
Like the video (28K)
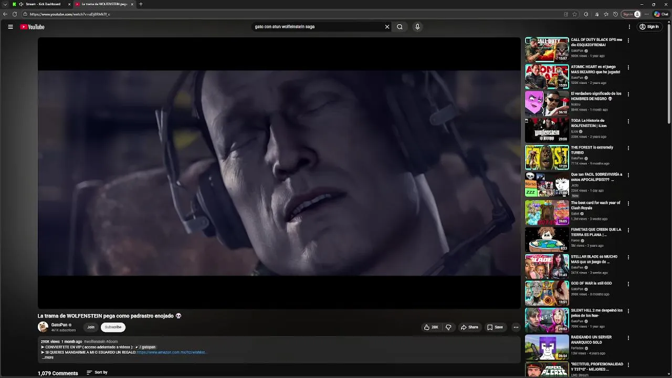click(x=431, y=327)
